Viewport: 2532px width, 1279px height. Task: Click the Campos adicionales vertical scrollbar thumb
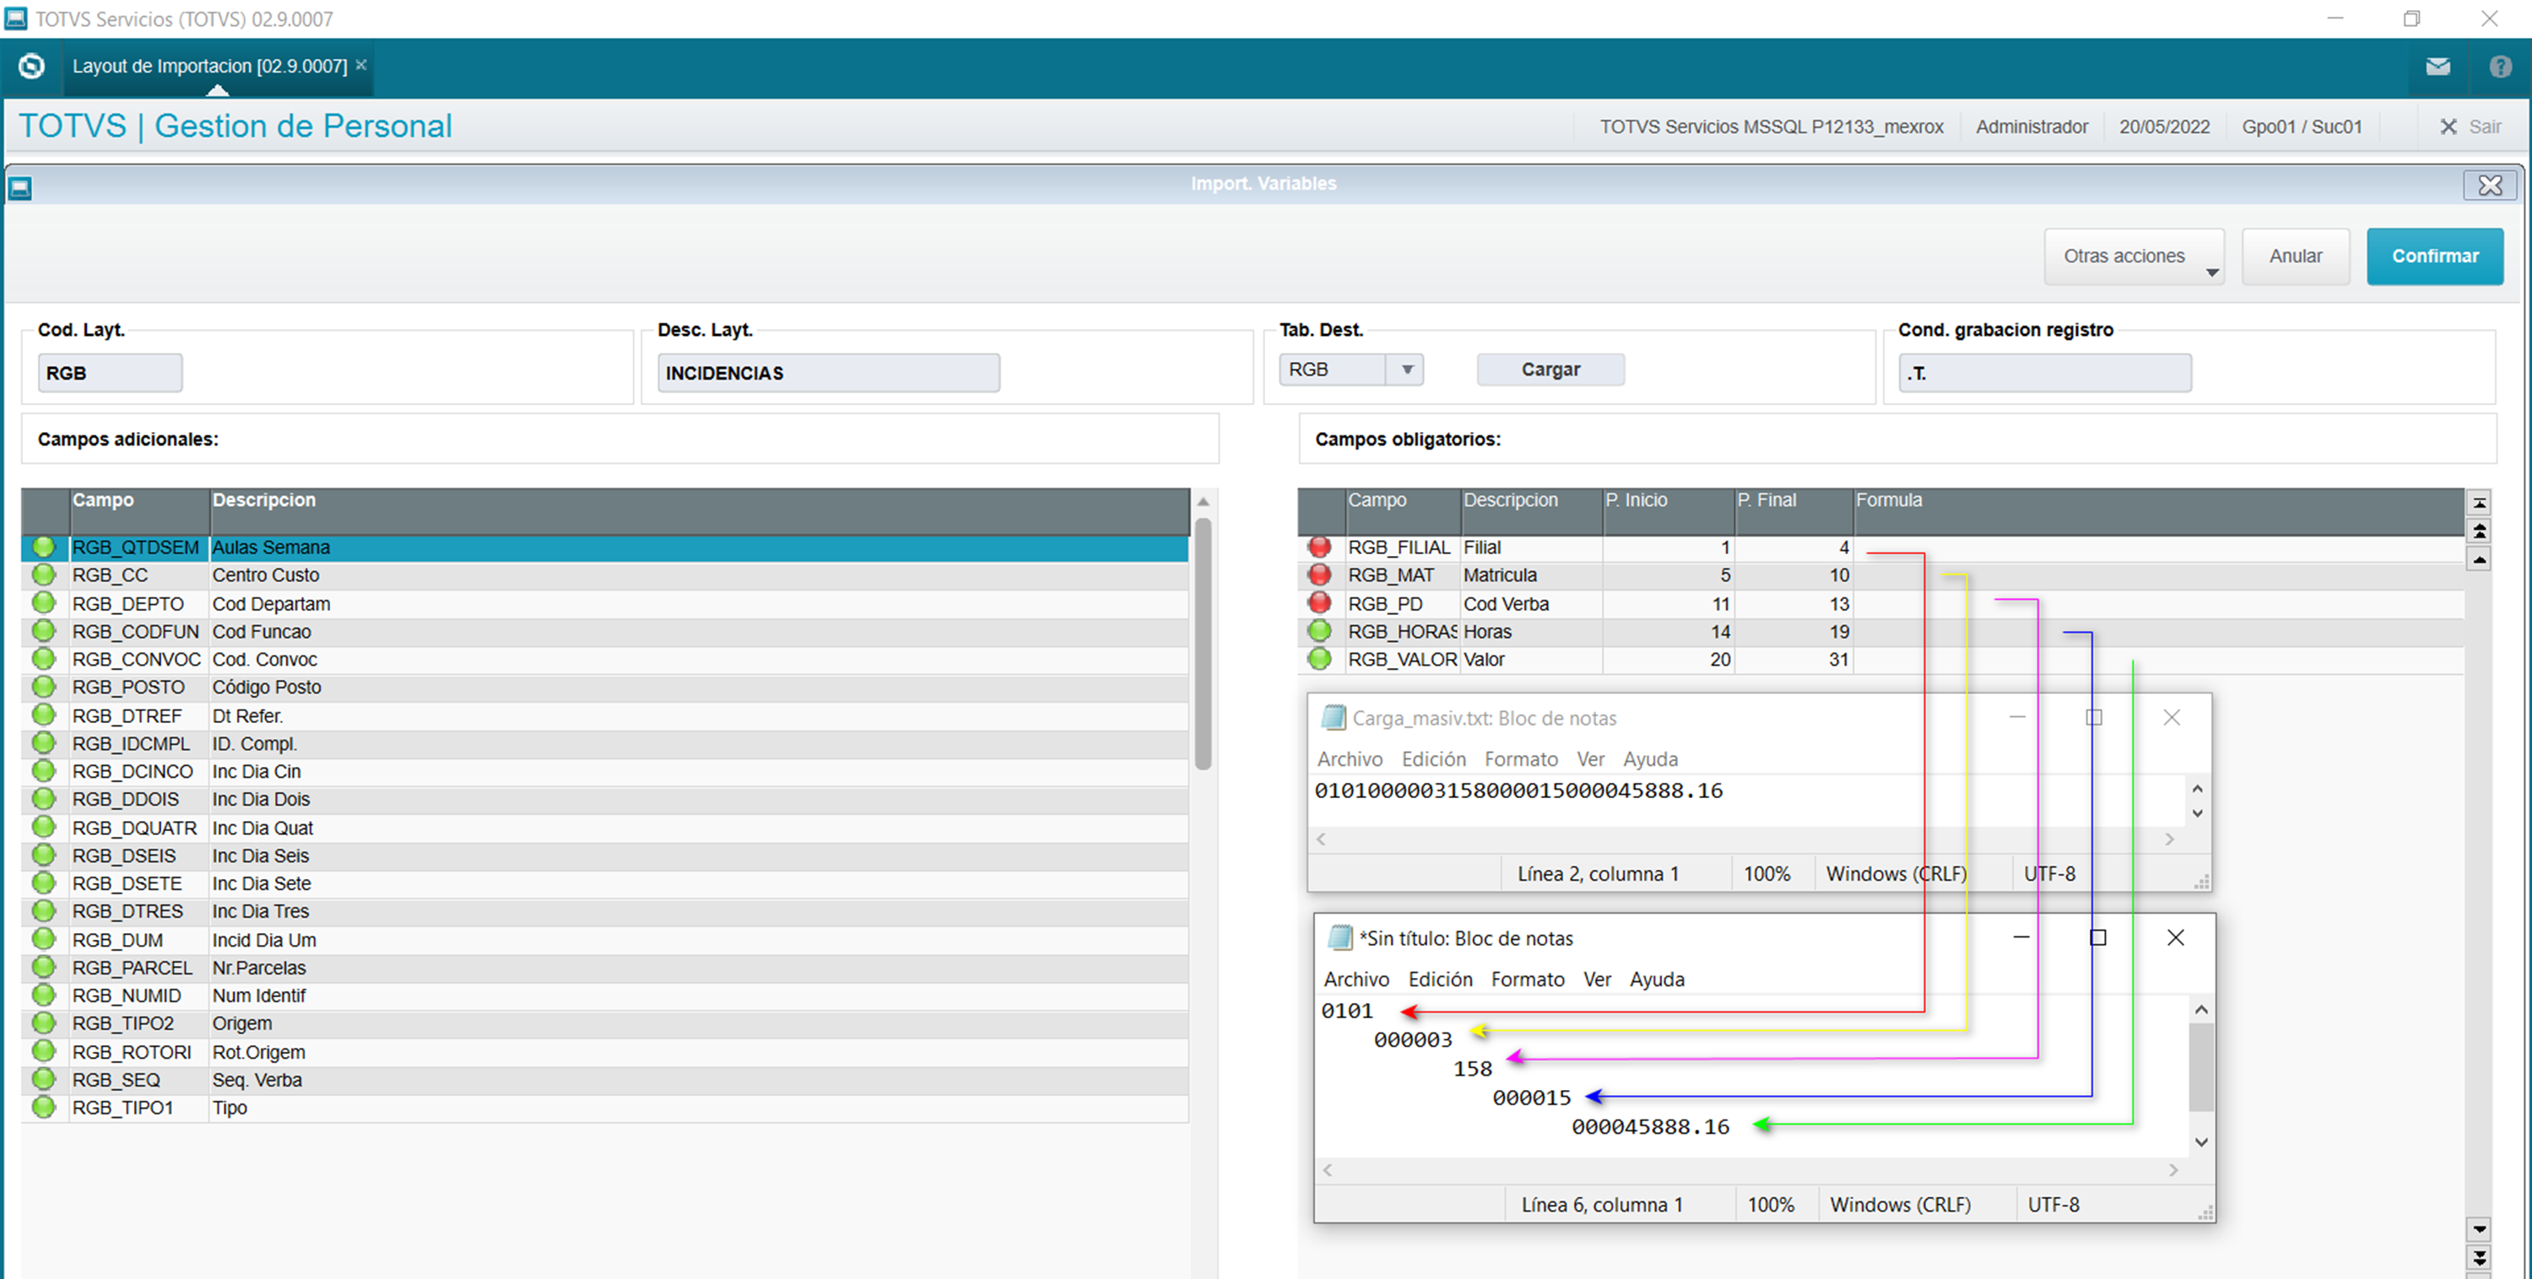[1202, 644]
